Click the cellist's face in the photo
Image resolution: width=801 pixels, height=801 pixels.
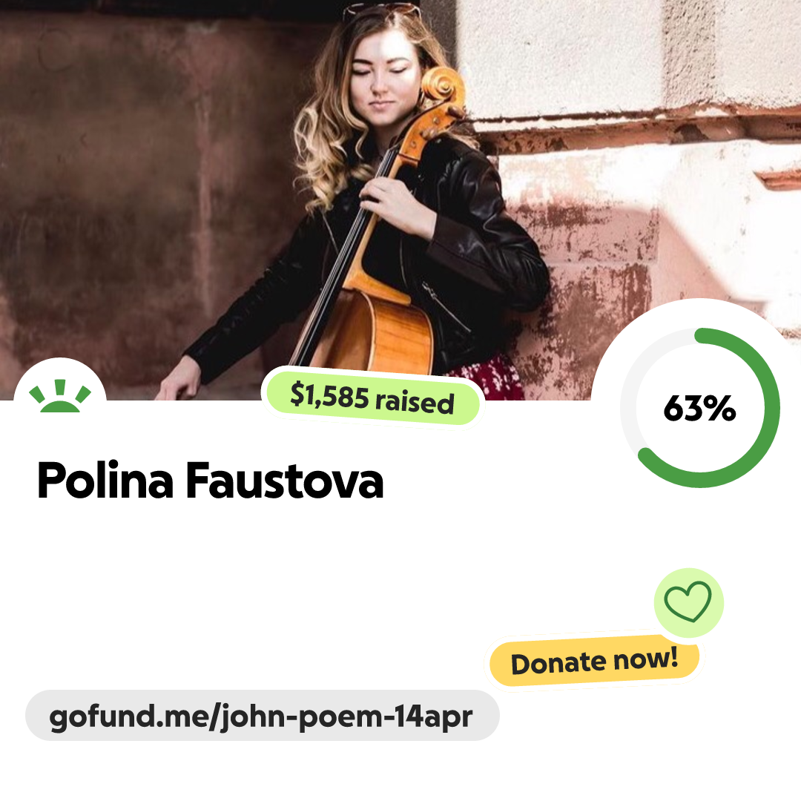(x=380, y=76)
